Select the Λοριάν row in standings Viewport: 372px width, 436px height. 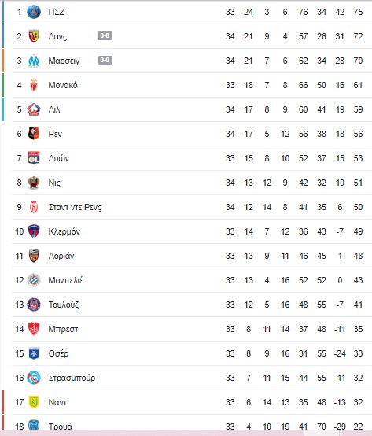click(192, 256)
